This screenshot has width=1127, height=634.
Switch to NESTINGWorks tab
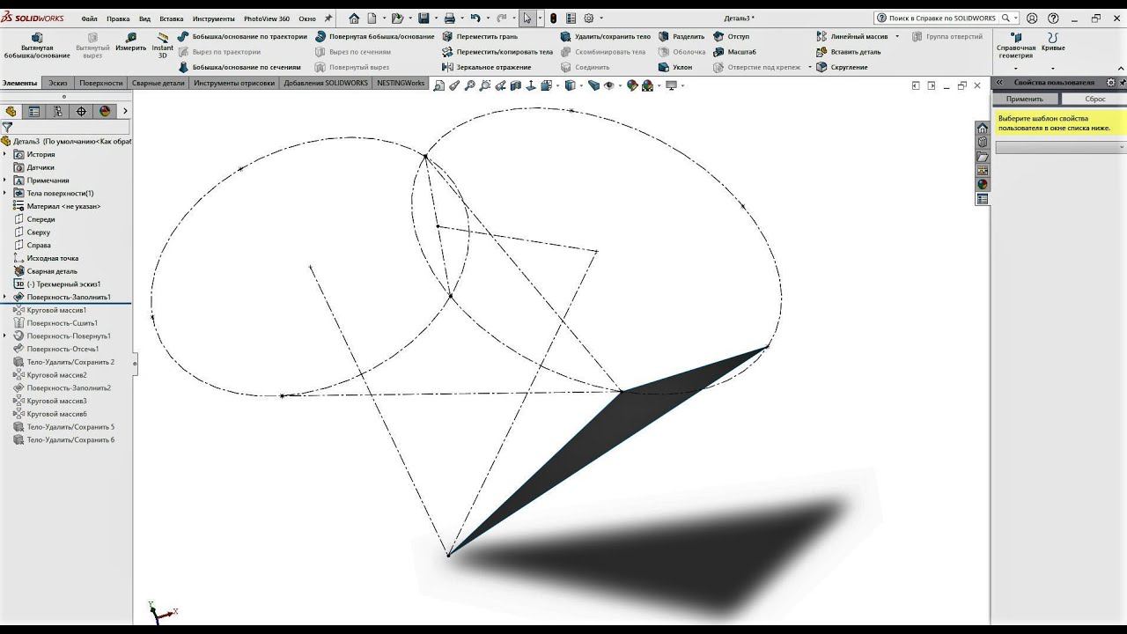pos(401,83)
